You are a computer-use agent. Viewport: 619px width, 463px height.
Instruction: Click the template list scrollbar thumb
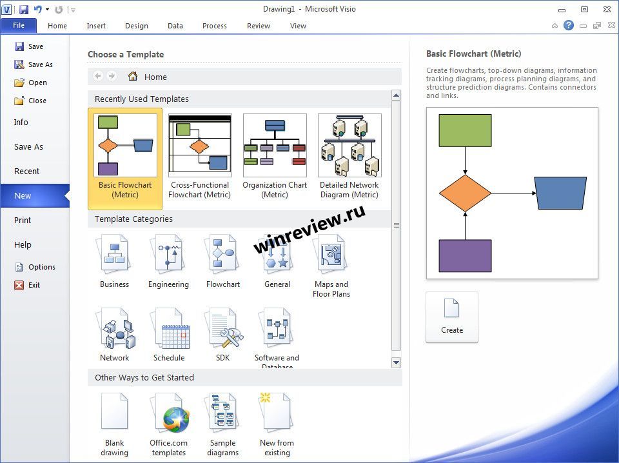point(396,226)
